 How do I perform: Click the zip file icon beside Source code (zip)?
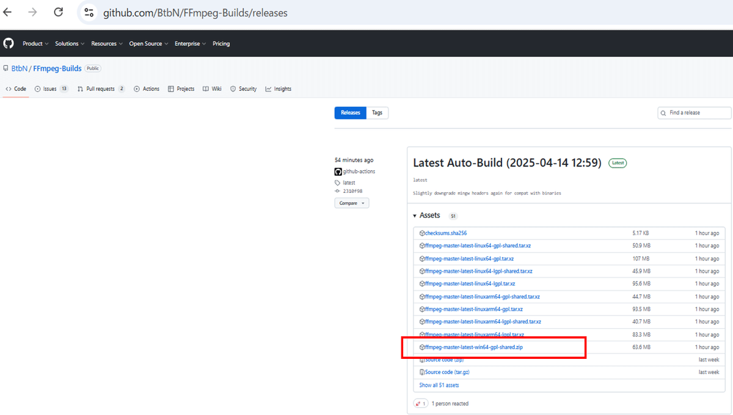pyautogui.click(x=421, y=359)
